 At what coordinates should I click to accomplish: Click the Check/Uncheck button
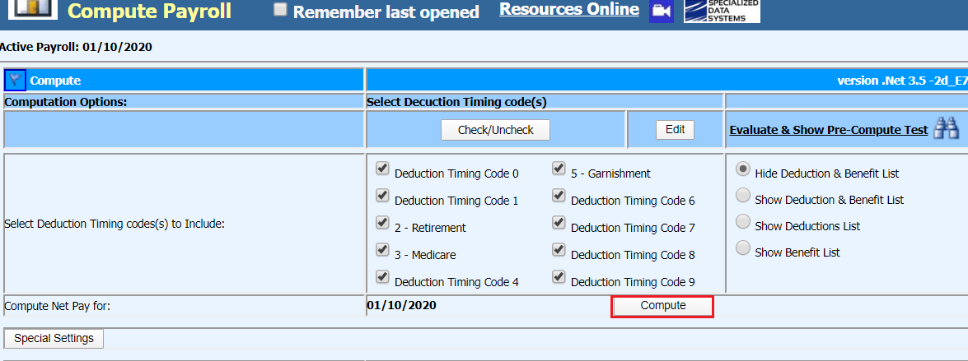[x=495, y=130]
